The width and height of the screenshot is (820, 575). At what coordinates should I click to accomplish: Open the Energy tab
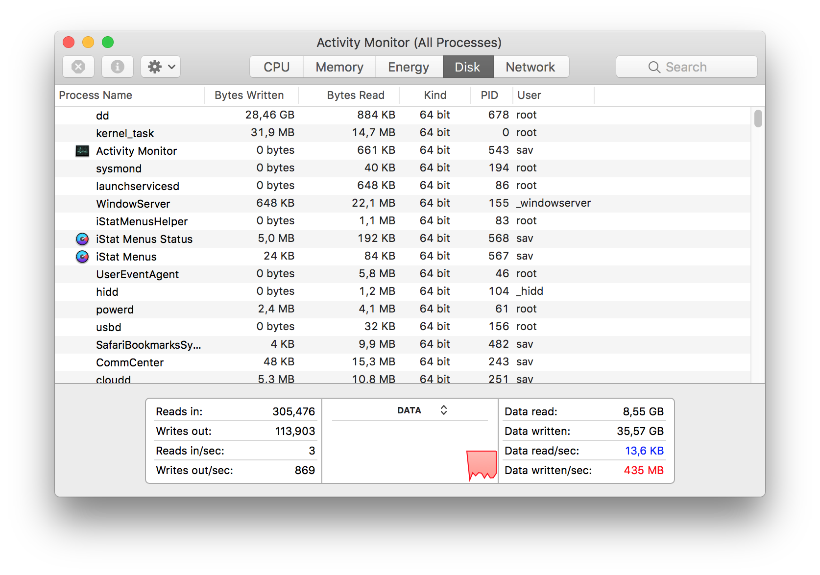409,67
